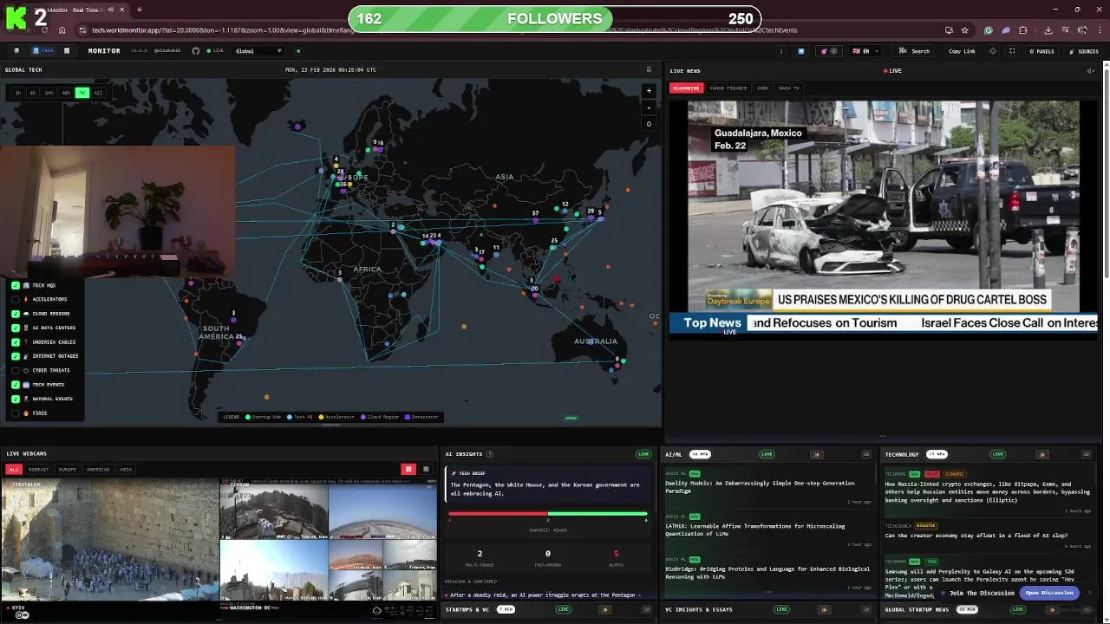Toggle the Internet Outages layer
This screenshot has height=624, width=1110.
point(16,356)
